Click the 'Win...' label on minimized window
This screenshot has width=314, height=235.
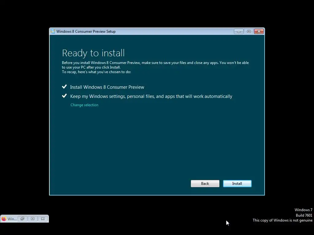pyautogui.click(x=12, y=219)
